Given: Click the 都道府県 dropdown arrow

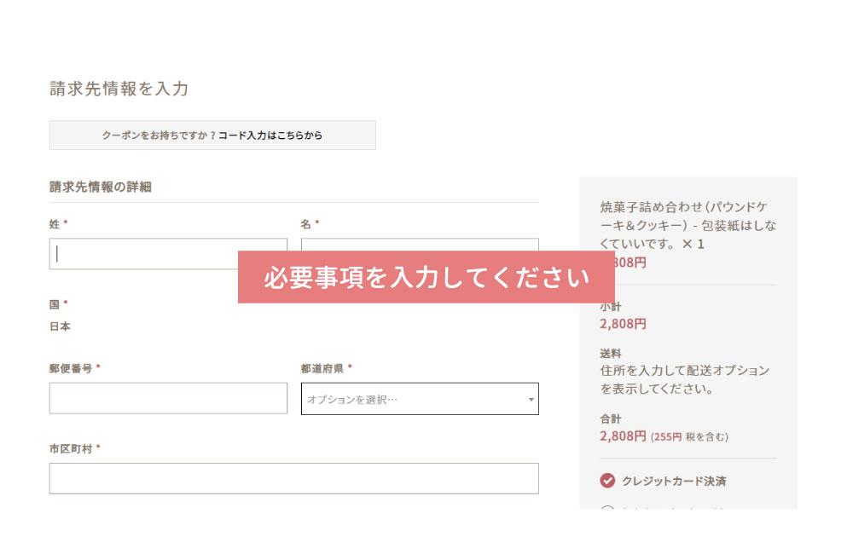Looking at the screenshot, I should pos(531,399).
